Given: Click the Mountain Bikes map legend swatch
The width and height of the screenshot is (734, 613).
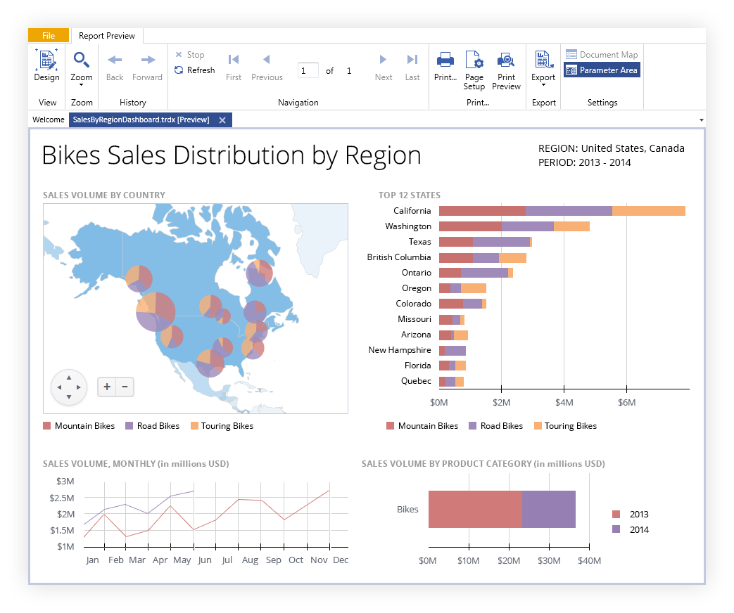Looking at the screenshot, I should point(47,426).
